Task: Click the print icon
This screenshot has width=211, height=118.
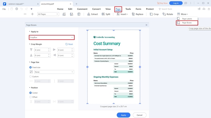Action: pos(17,9)
